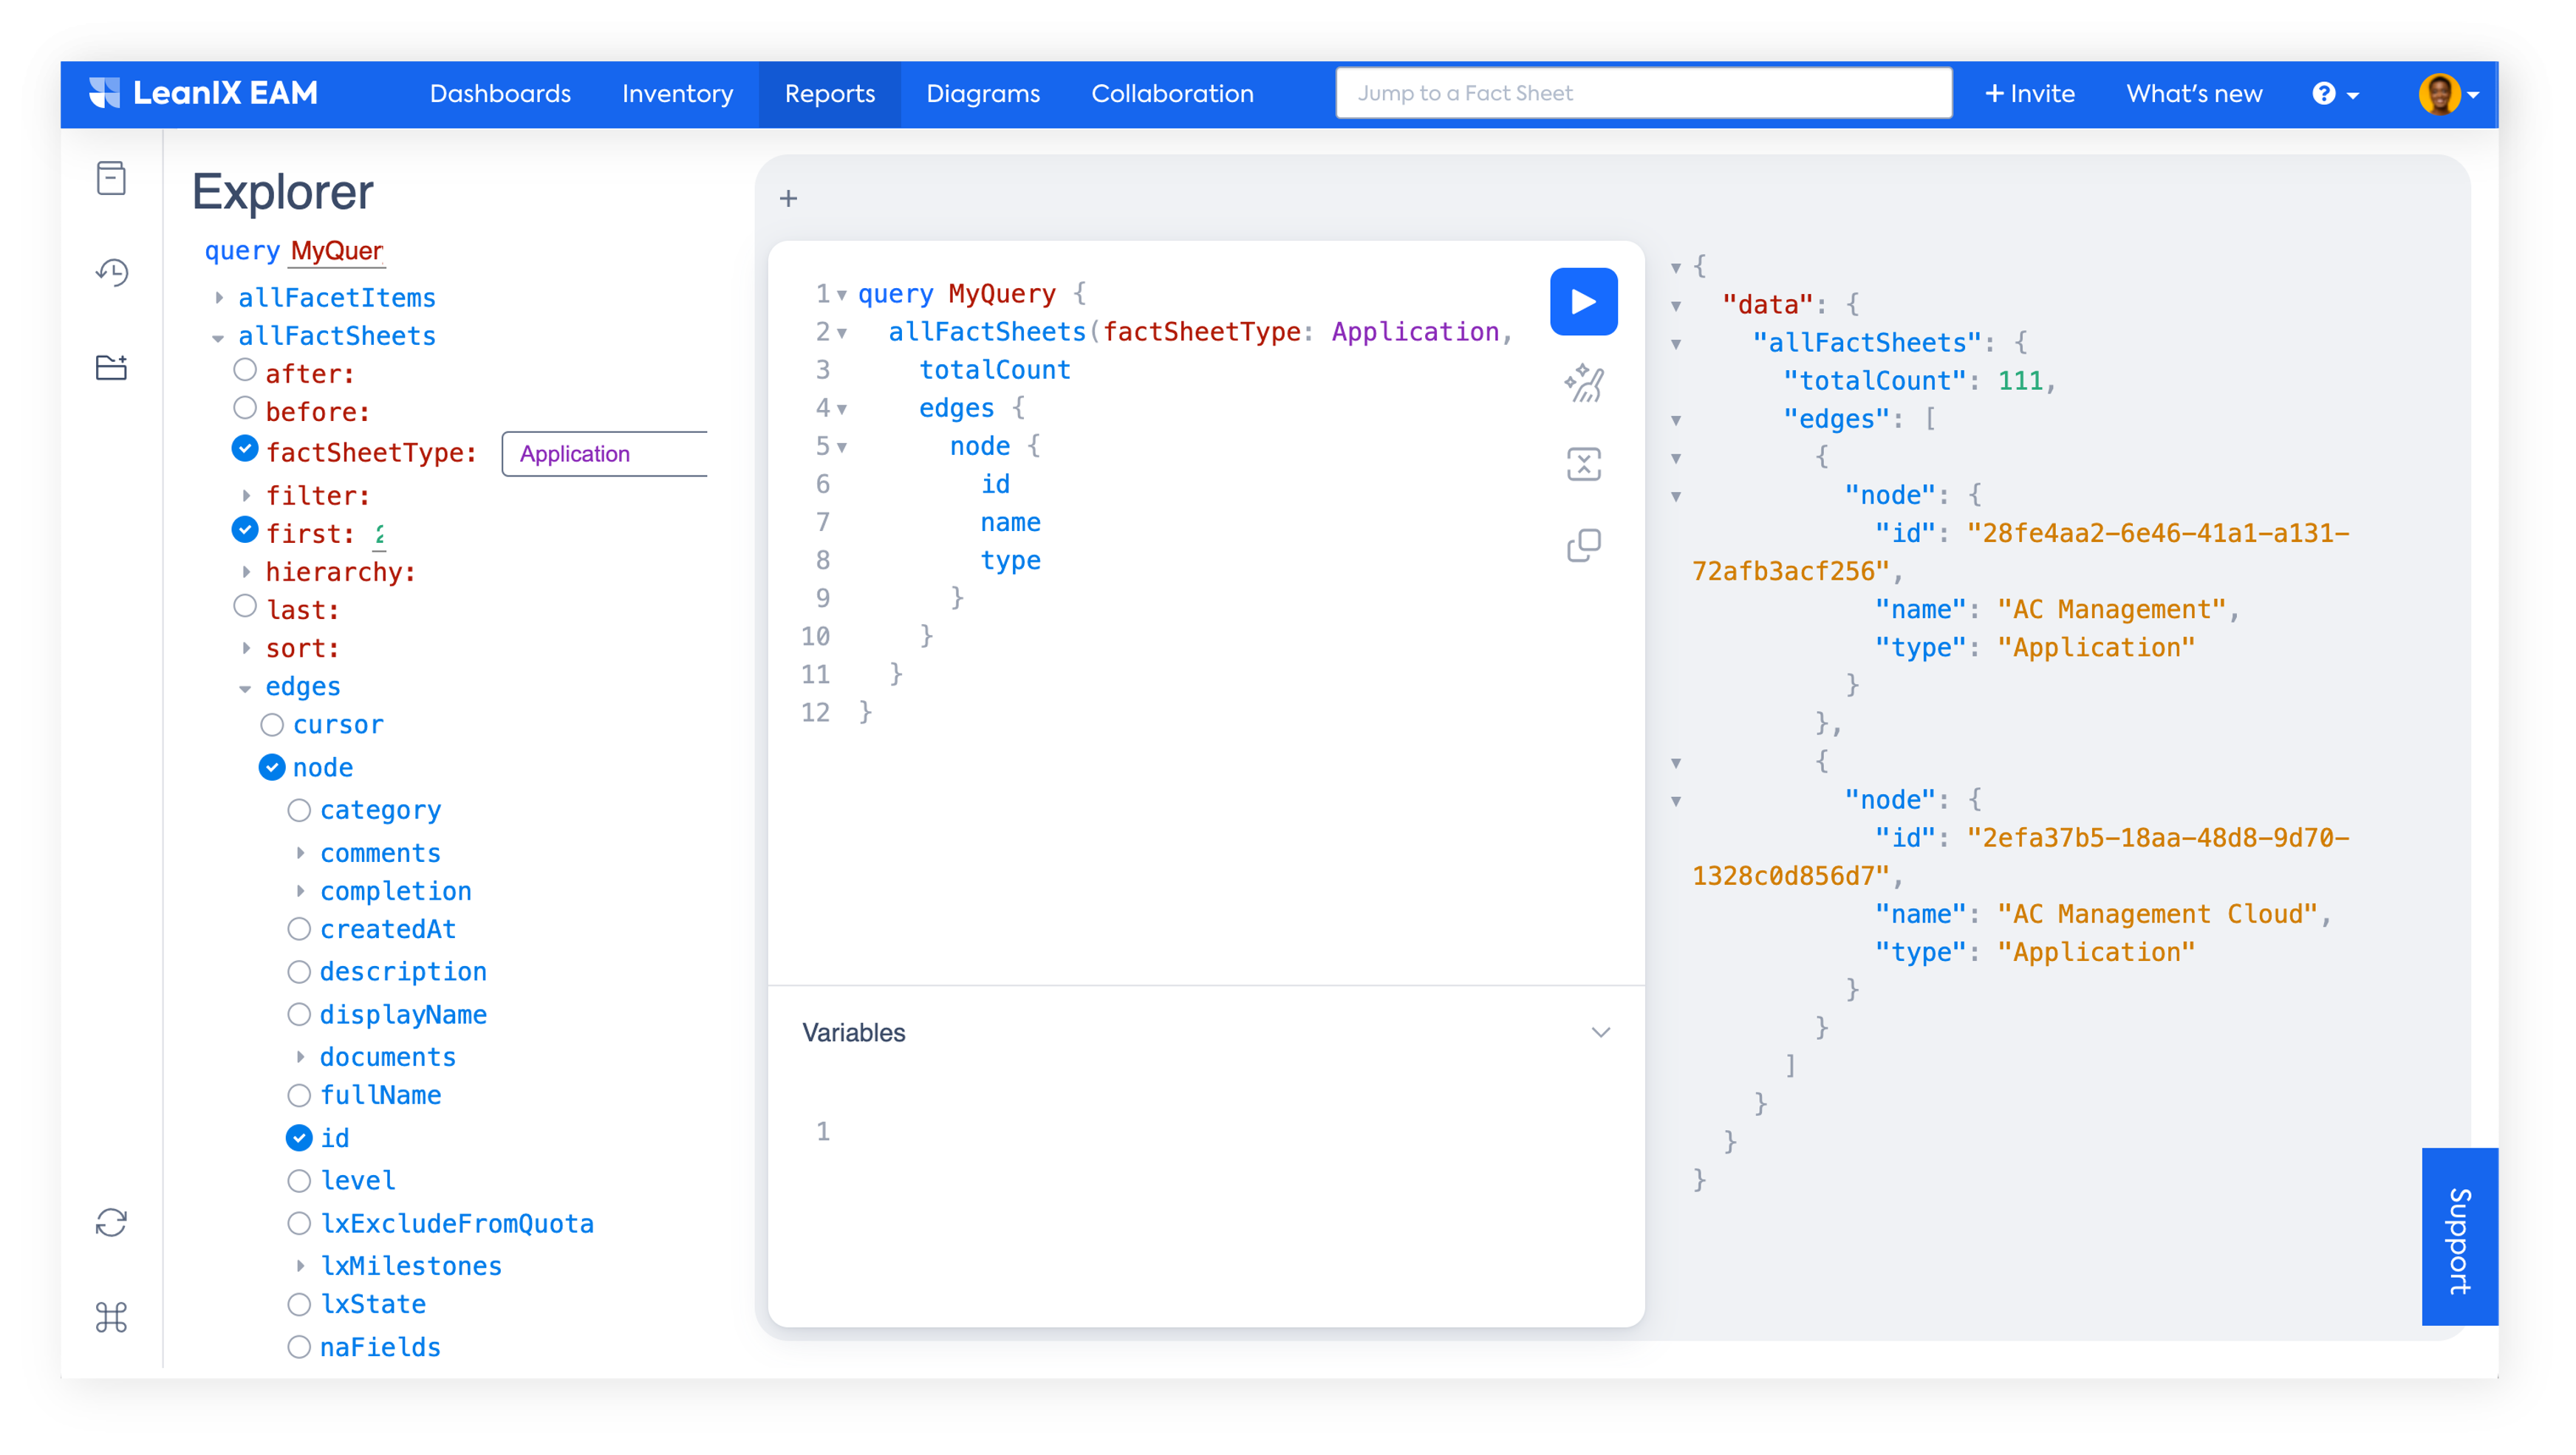This screenshot has height=1455, width=2576.
Task: Expand the lxMilestones field
Action: pos(300,1266)
